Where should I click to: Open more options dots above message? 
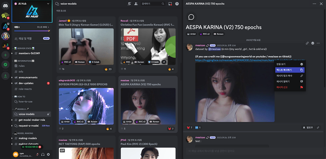[x=318, y=43]
